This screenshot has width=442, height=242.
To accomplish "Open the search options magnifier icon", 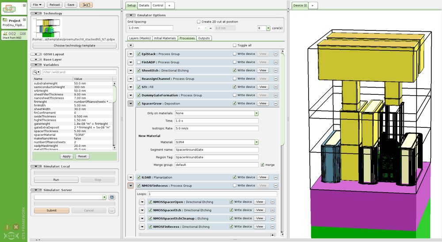I will tap(36, 72).
